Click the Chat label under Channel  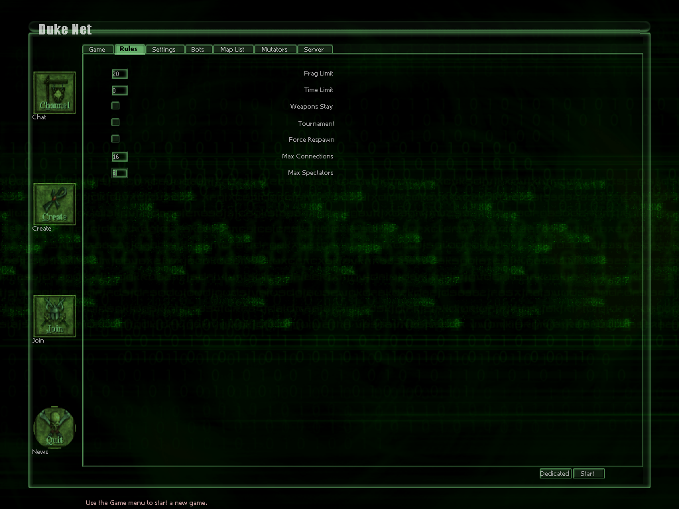[x=39, y=117]
